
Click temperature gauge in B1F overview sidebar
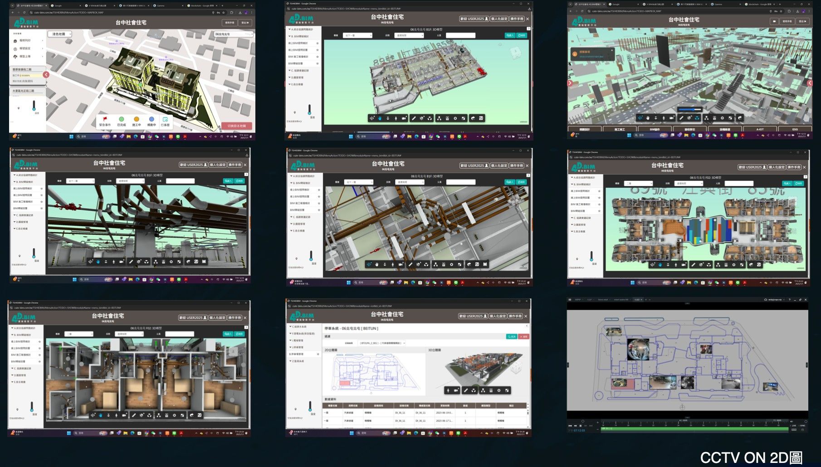(310, 110)
